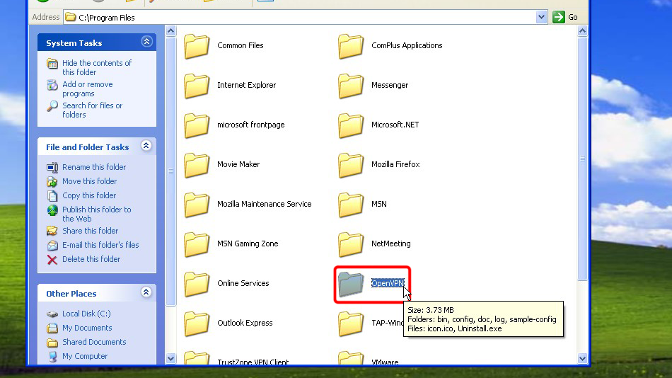Click the Internet Explorer folder icon
The width and height of the screenshot is (672, 378).
click(x=197, y=86)
